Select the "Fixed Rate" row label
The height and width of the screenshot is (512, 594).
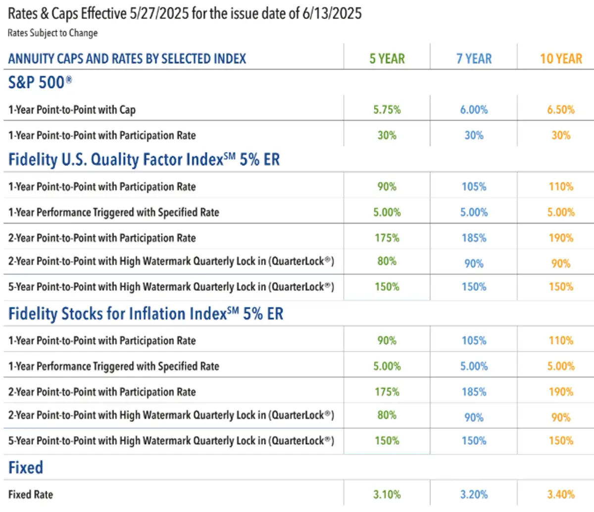click(x=31, y=494)
